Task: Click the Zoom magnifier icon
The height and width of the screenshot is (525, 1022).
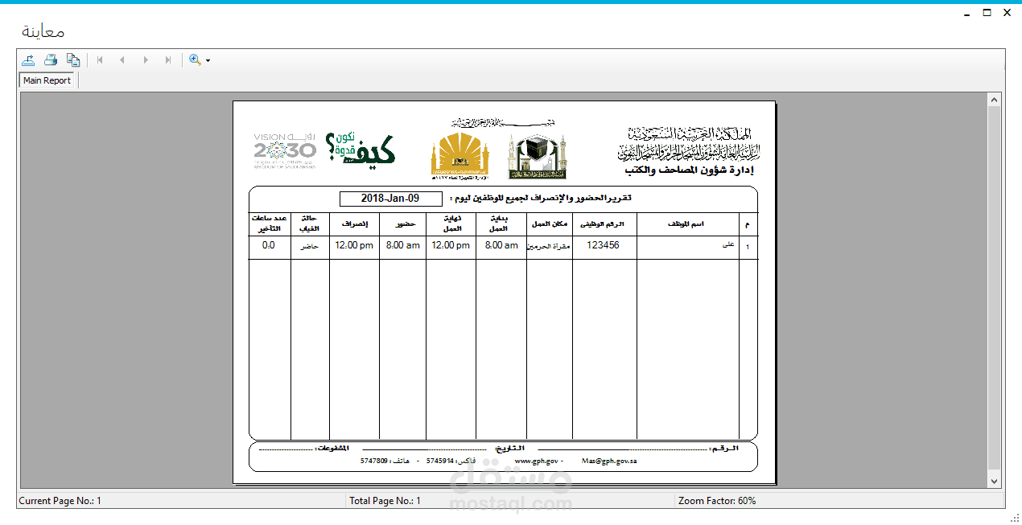Action: click(195, 59)
